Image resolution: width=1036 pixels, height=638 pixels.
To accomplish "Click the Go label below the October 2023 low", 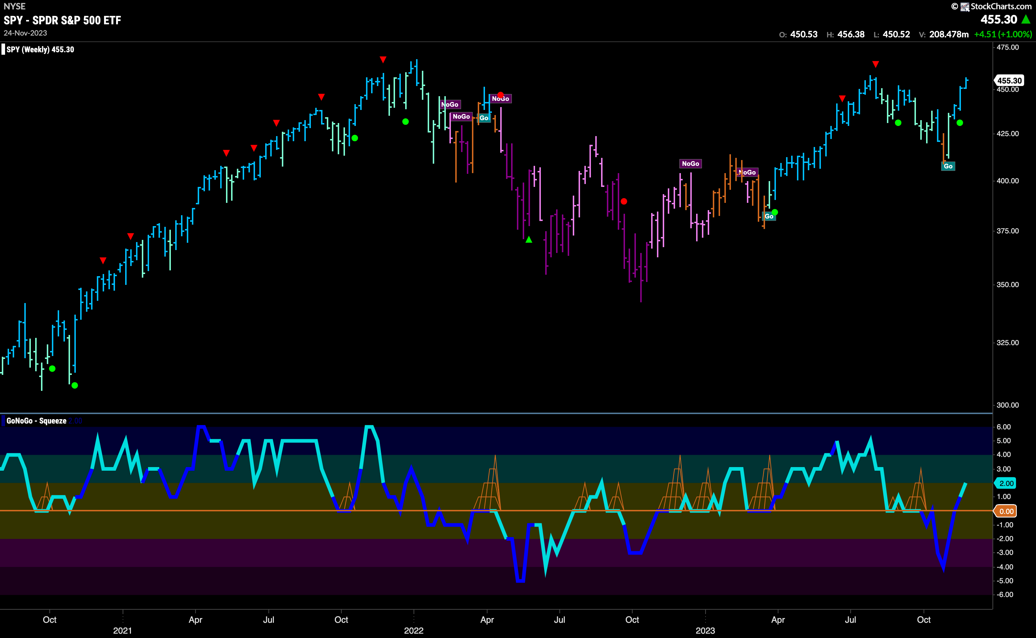I will 948,166.
